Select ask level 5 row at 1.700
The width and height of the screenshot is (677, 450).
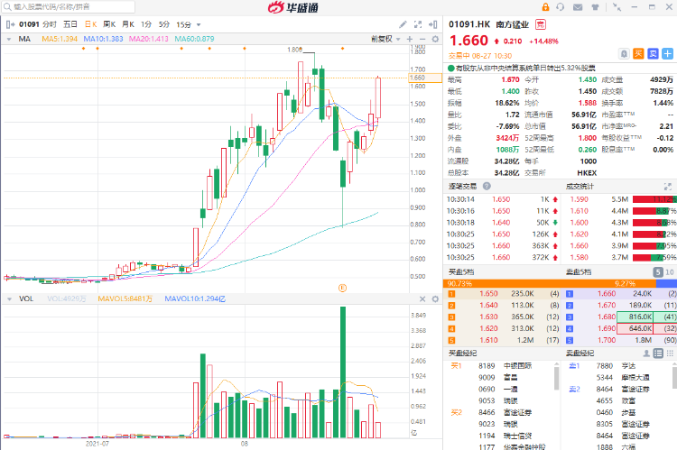point(620,340)
